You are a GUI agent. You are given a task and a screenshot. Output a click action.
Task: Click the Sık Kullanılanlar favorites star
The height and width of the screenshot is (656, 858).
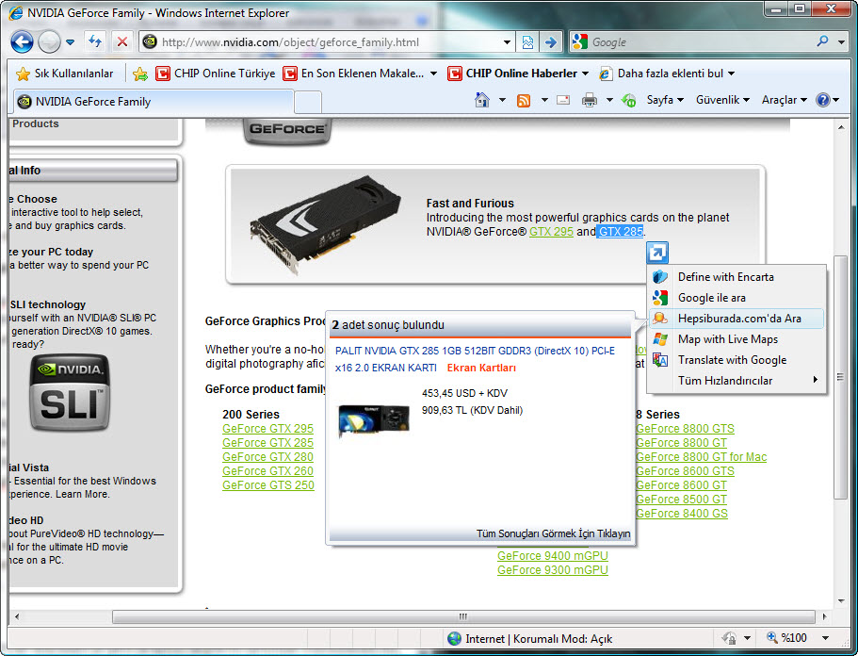24,74
